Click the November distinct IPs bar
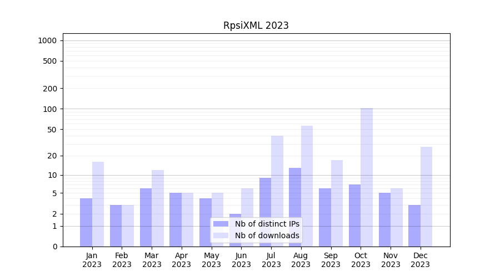The height and width of the screenshot is (277, 500). pyautogui.click(x=384, y=219)
